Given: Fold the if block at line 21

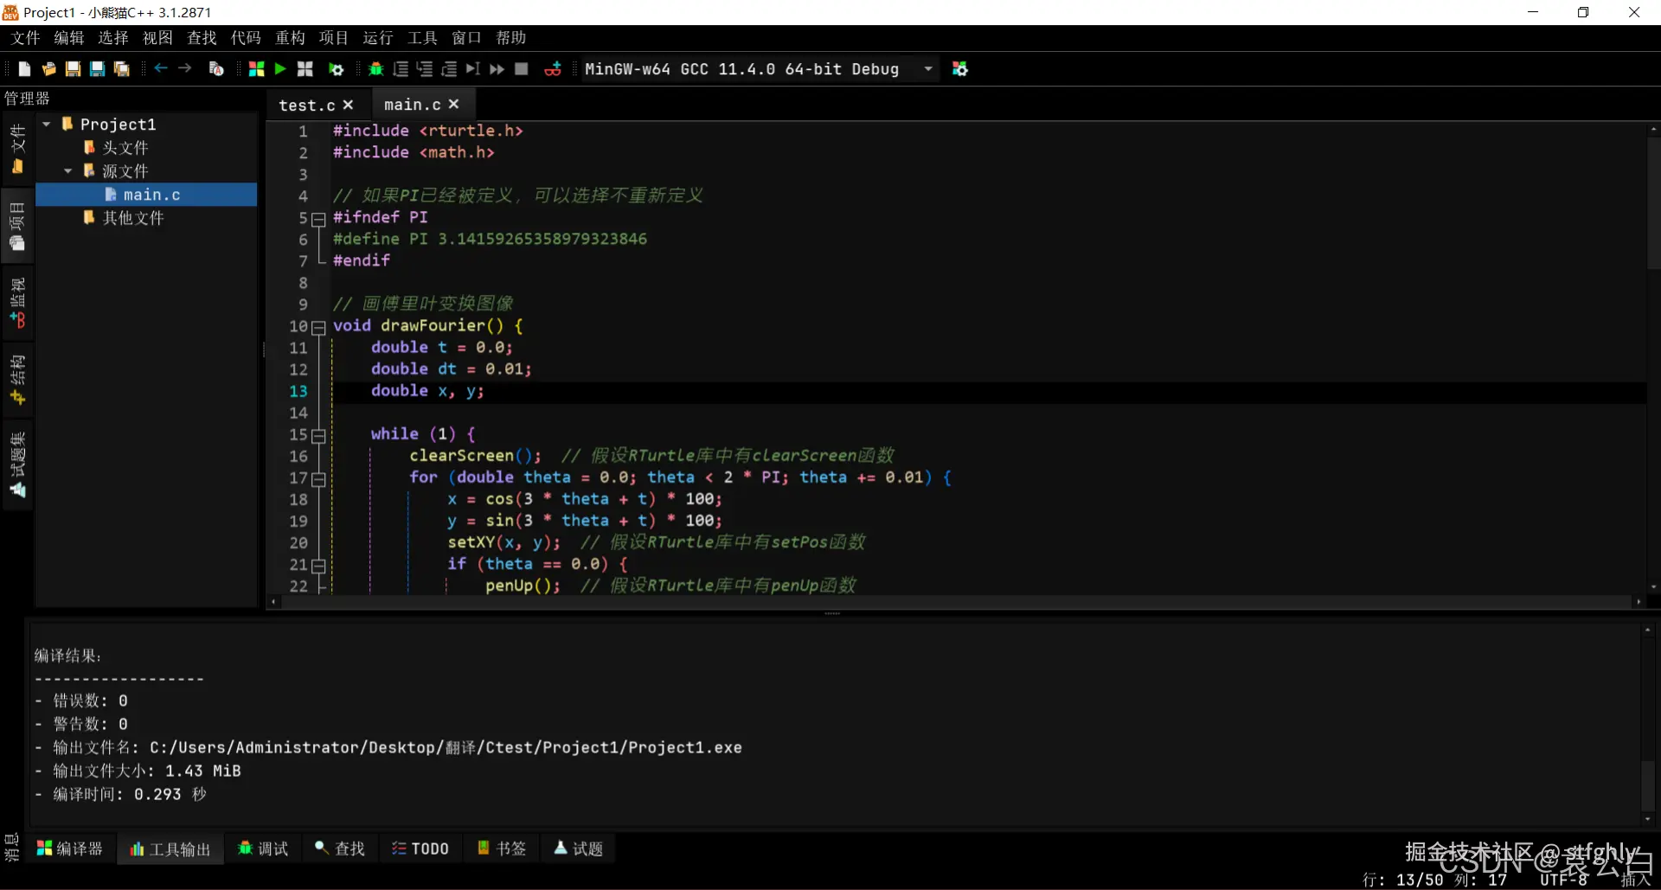Looking at the screenshot, I should pos(318,566).
